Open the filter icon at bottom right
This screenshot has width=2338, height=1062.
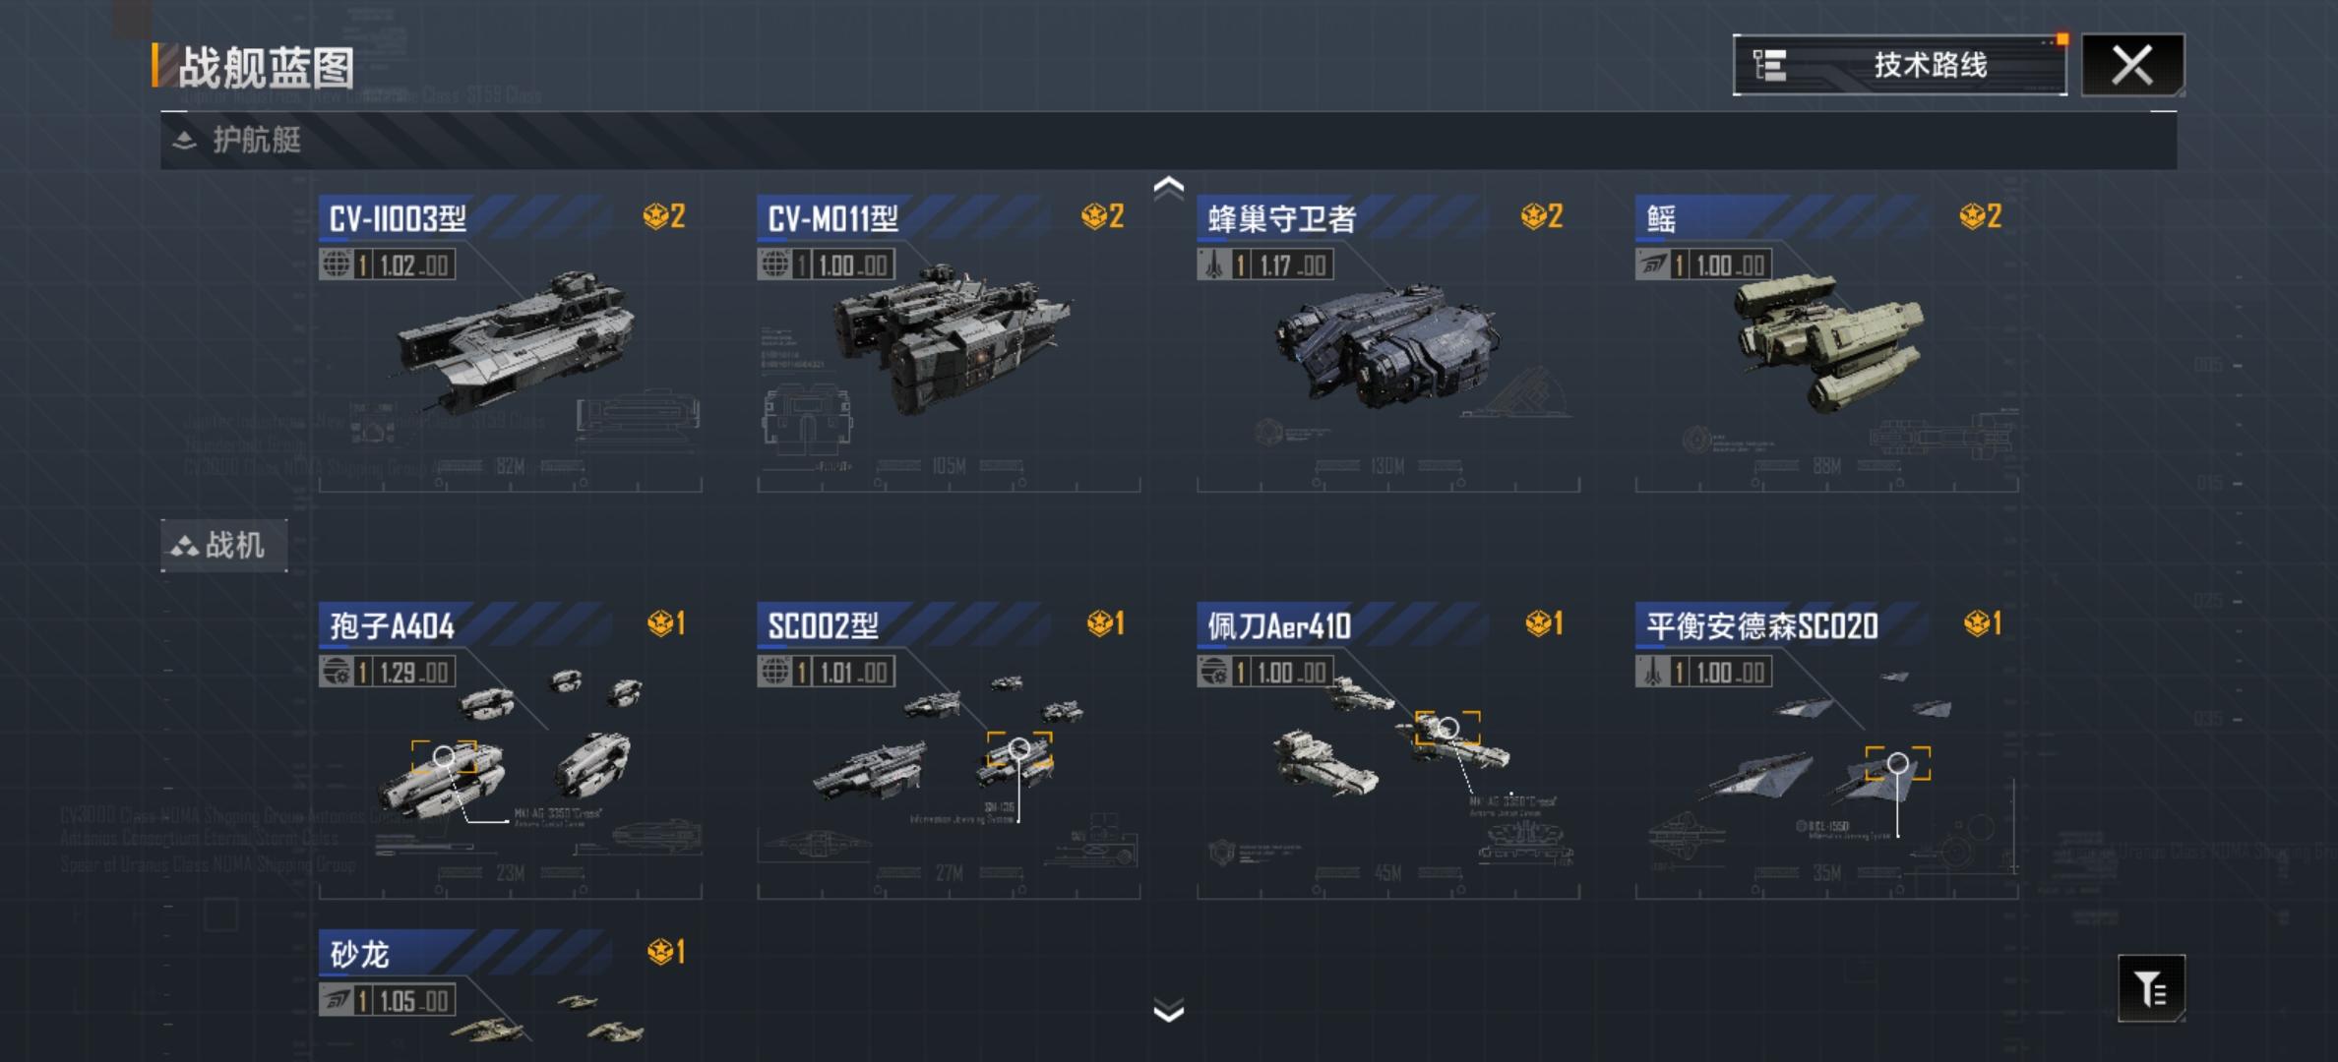[2151, 988]
